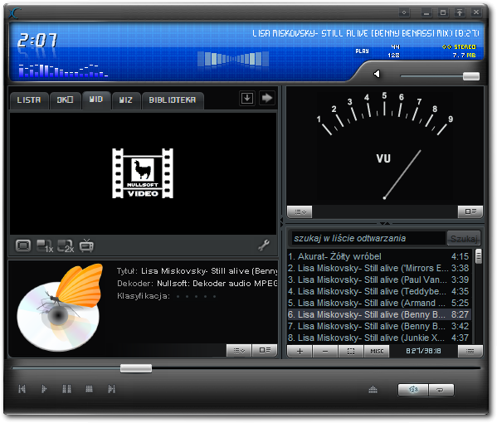Select track 5 Still alive Armand
Screen dimensions: 497x423
tap(379, 303)
